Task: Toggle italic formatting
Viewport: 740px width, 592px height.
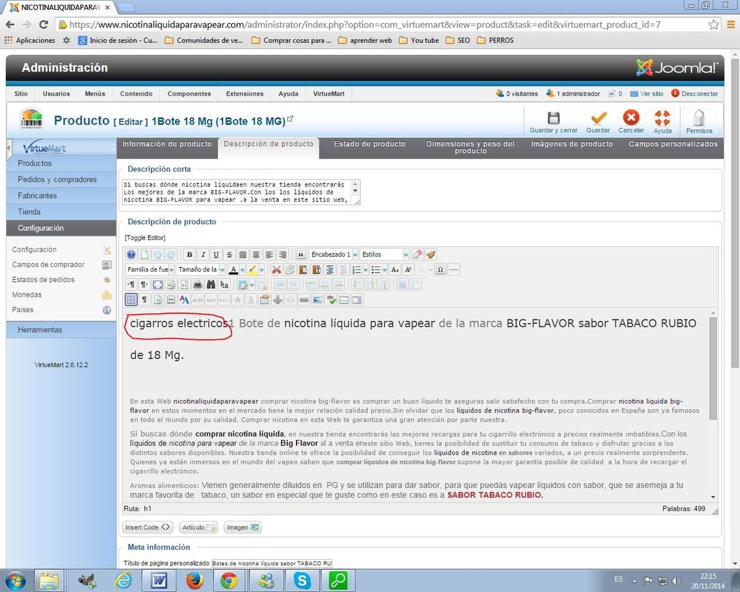Action: tap(203, 254)
